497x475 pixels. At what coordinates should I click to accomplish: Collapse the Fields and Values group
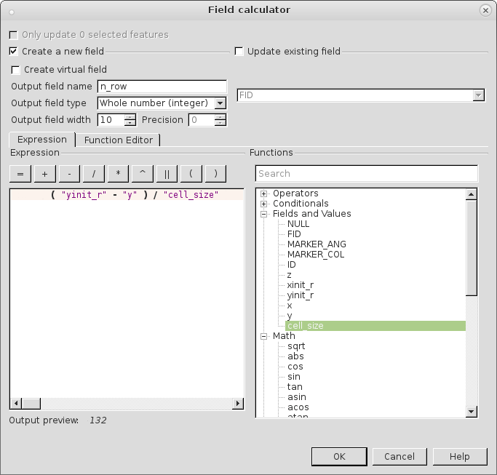point(263,214)
